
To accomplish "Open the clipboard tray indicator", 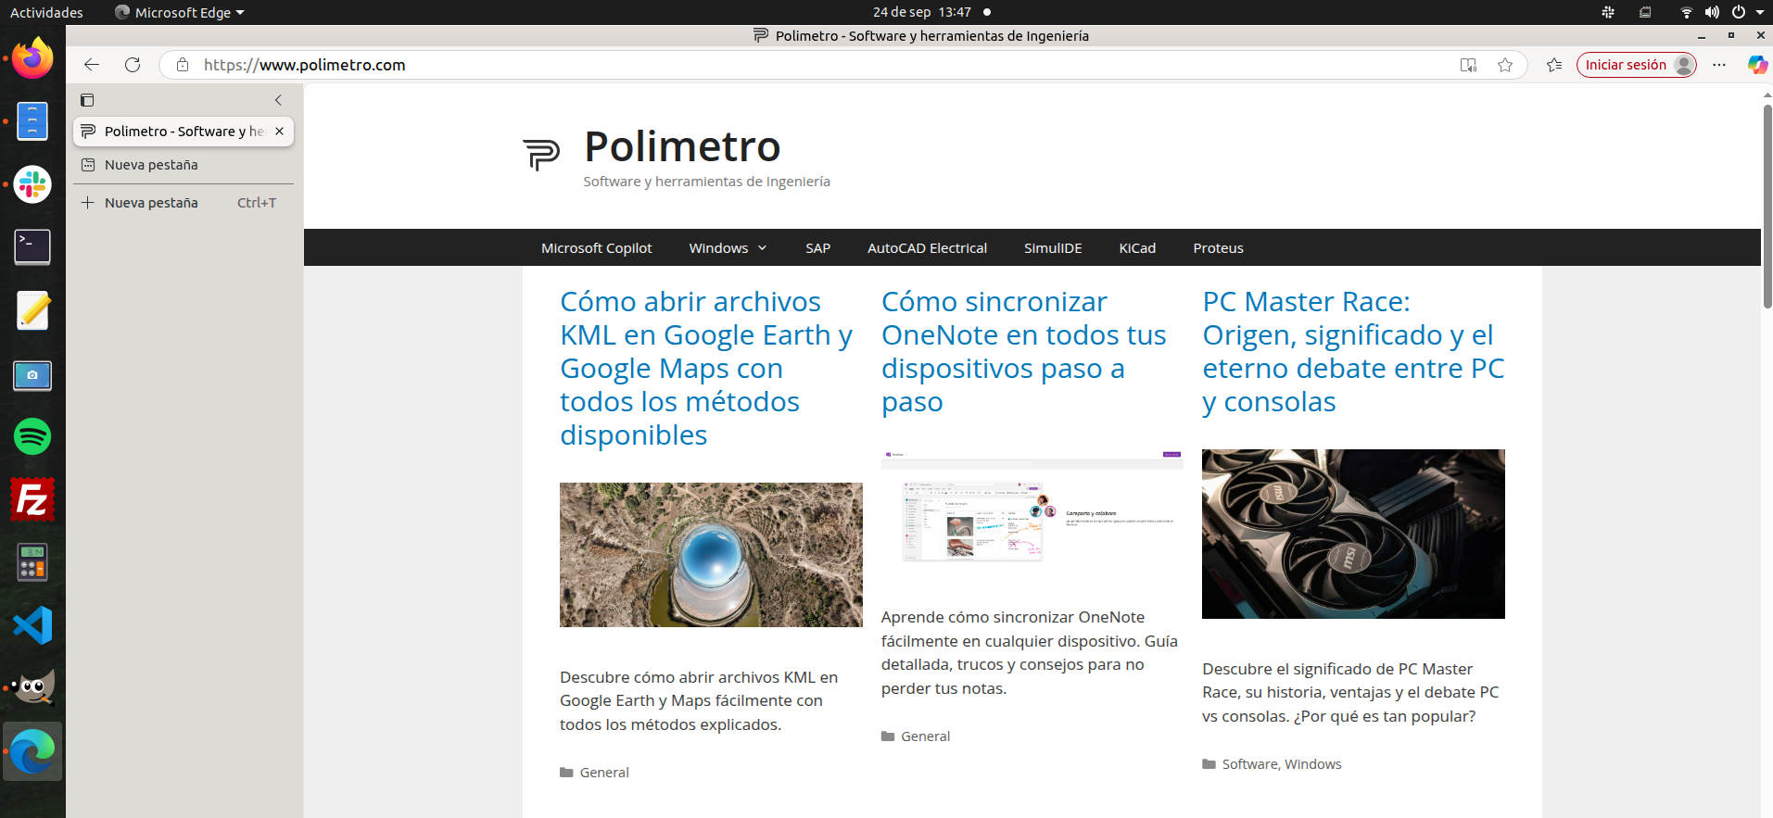I will [1645, 12].
